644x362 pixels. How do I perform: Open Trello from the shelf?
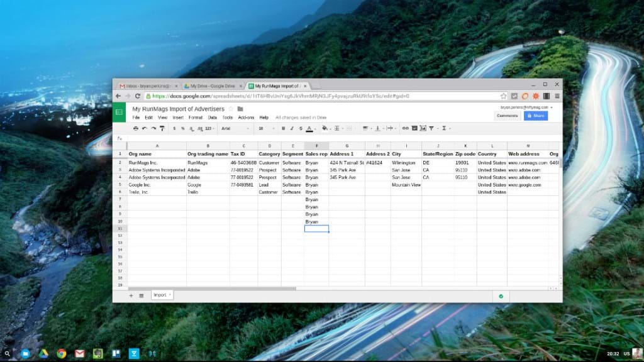point(116,353)
